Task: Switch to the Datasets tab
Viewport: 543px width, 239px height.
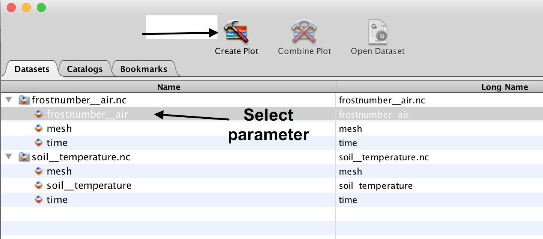Action: coord(32,69)
